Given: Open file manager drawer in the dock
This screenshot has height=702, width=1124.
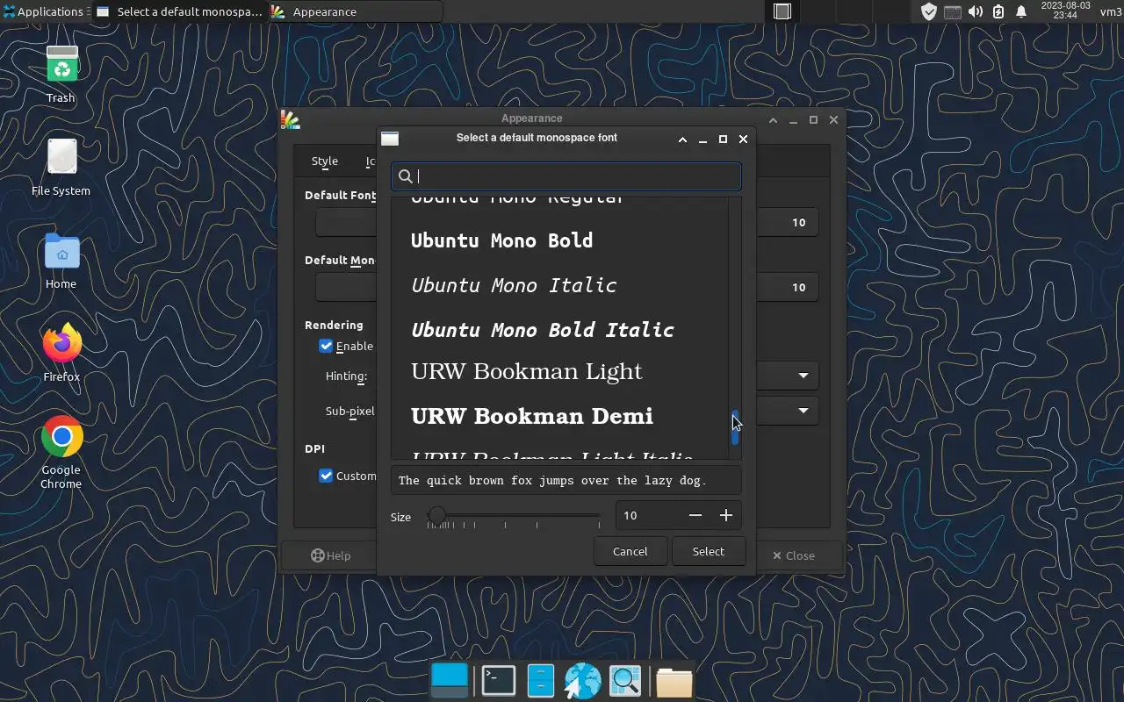Looking at the screenshot, I should [x=541, y=681].
